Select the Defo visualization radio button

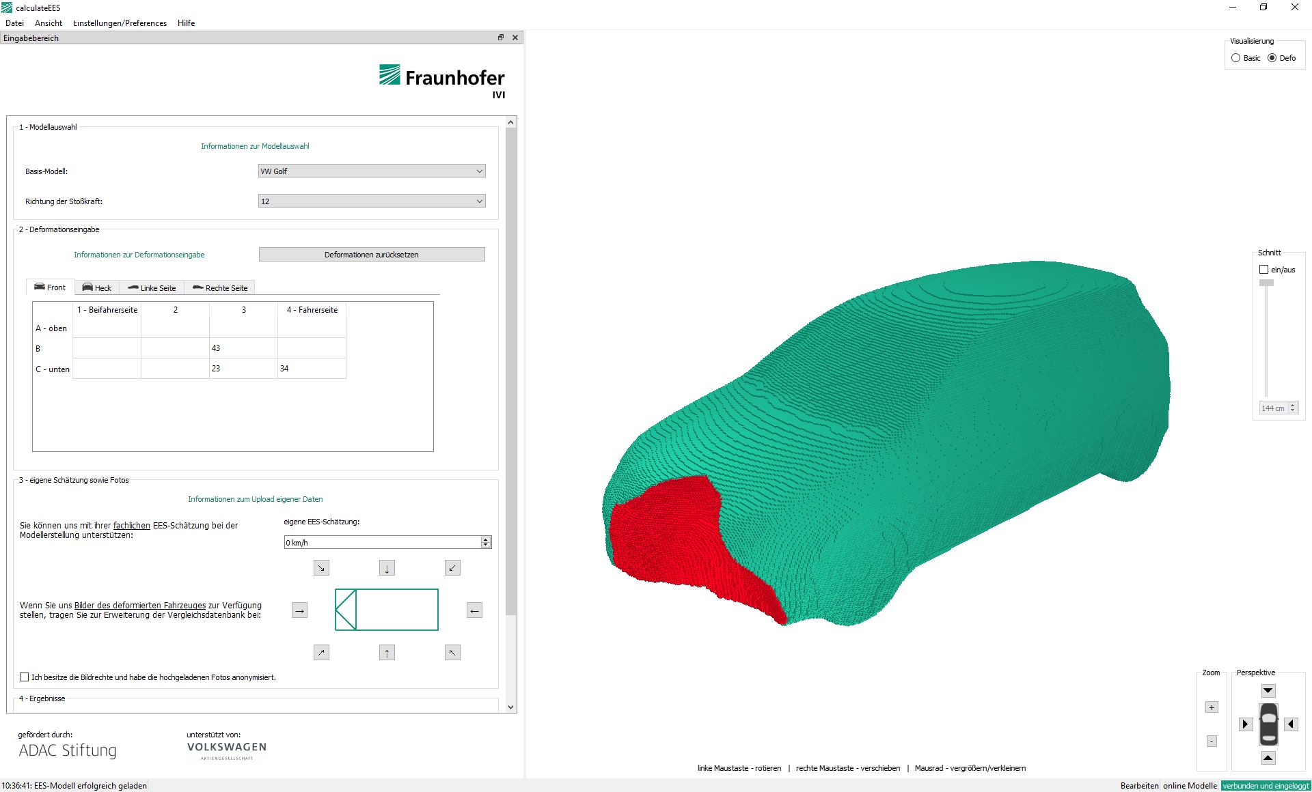coord(1272,58)
